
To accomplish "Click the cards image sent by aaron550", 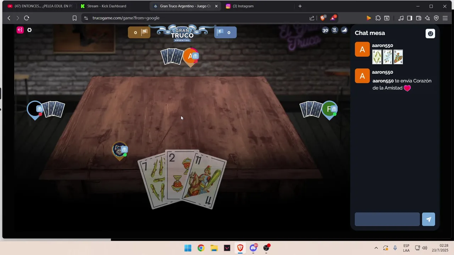I will click(x=387, y=57).
